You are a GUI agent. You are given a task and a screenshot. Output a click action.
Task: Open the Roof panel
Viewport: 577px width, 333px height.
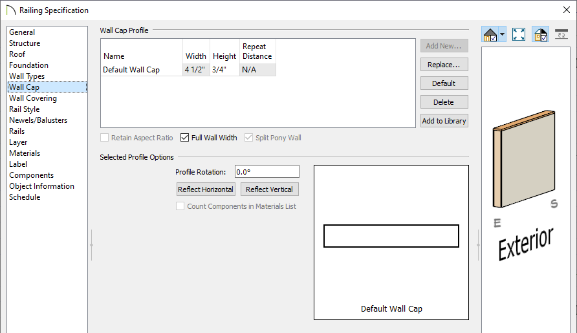point(17,54)
